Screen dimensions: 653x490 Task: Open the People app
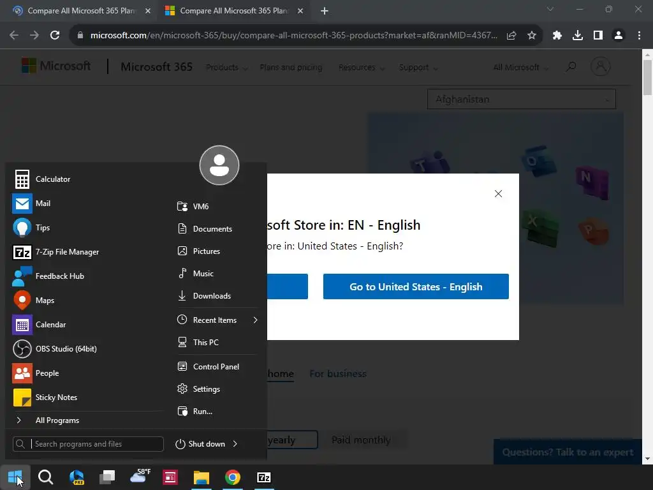coord(36,373)
